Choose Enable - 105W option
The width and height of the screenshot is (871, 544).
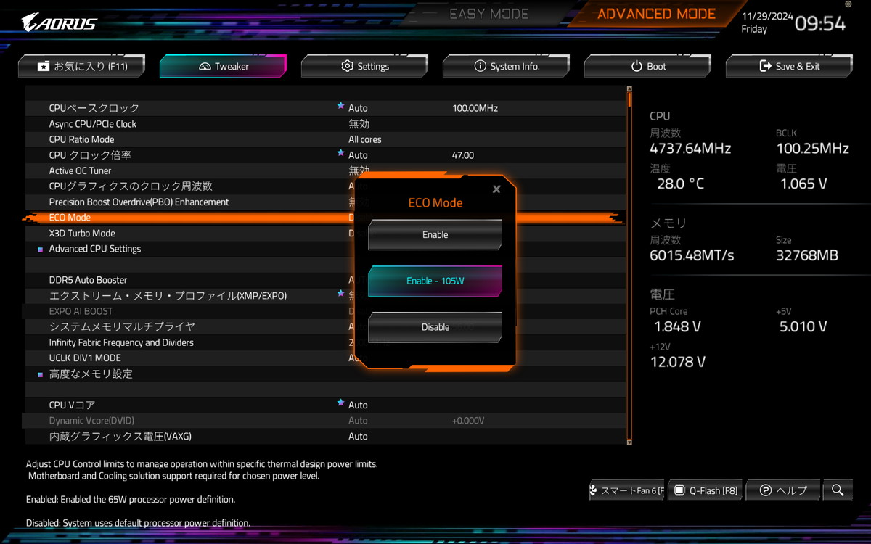435,281
